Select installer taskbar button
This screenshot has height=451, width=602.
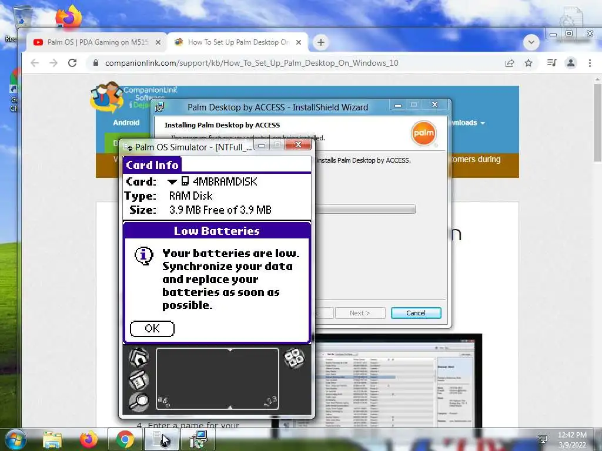click(199, 439)
